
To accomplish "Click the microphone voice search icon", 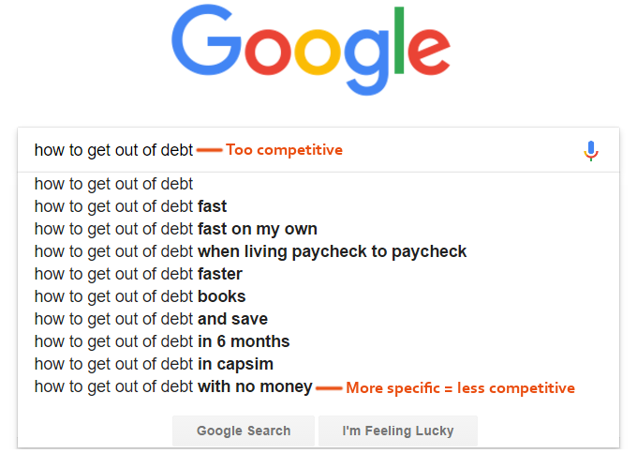I will pos(590,151).
